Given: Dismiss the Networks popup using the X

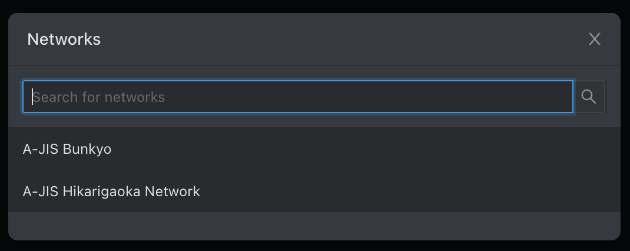Looking at the screenshot, I should [x=595, y=39].
